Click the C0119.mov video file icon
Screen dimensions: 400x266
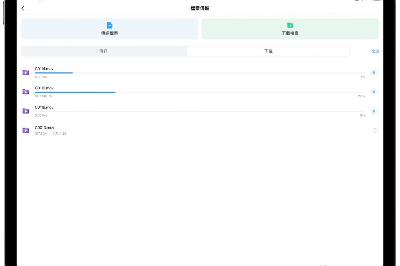pos(26,92)
